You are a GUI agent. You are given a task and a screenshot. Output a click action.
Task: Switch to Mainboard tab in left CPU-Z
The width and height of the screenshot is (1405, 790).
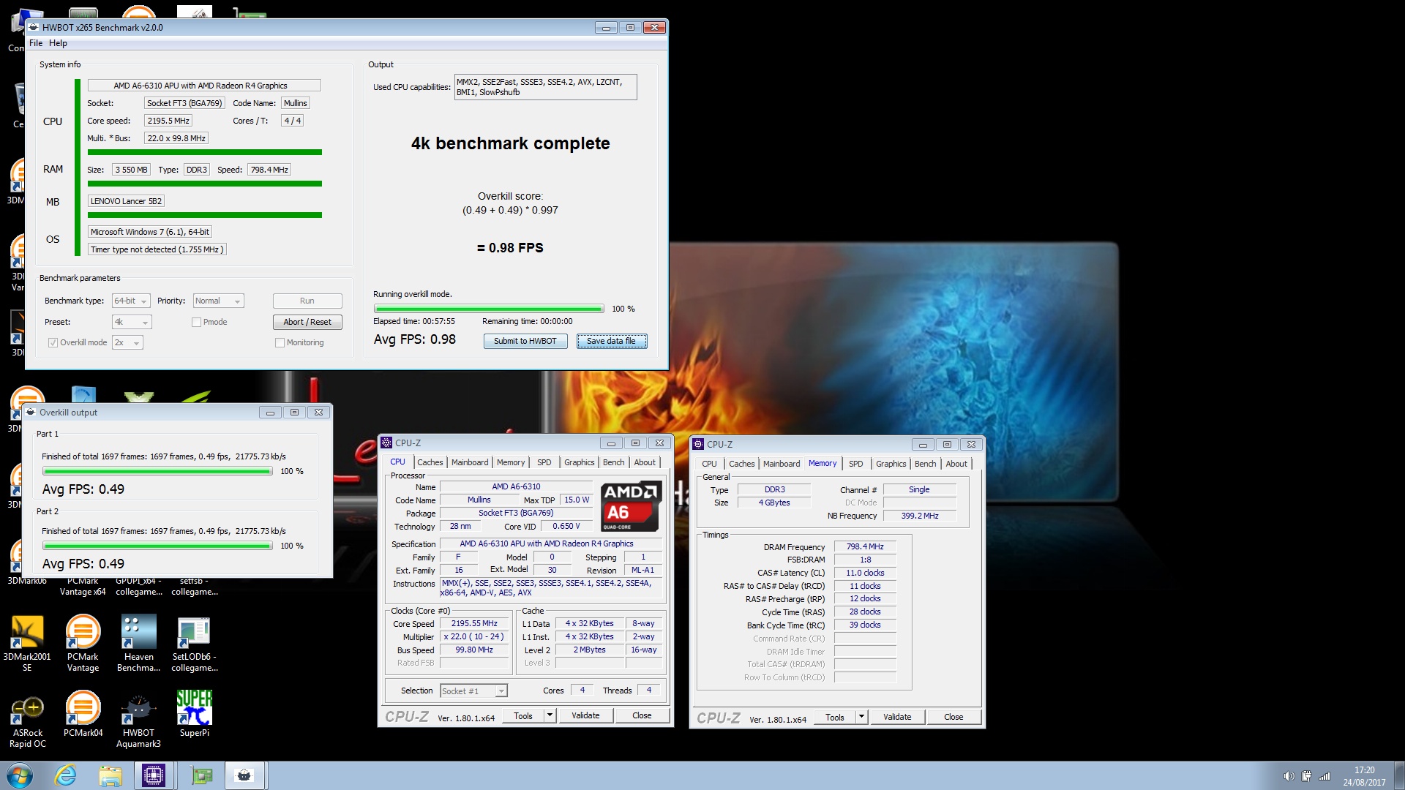pos(470,462)
